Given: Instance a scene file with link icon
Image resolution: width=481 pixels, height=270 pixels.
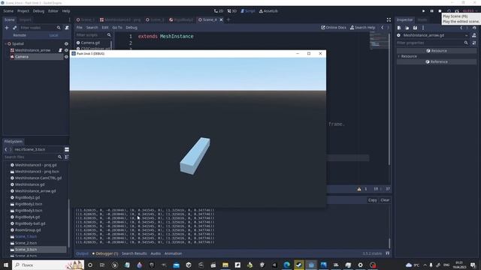Looking at the screenshot, I should (14, 28).
